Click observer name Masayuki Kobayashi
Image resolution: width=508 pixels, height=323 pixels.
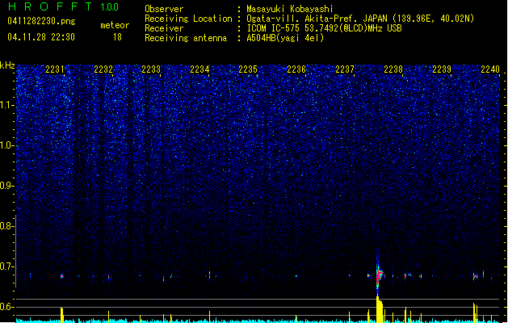(290, 9)
